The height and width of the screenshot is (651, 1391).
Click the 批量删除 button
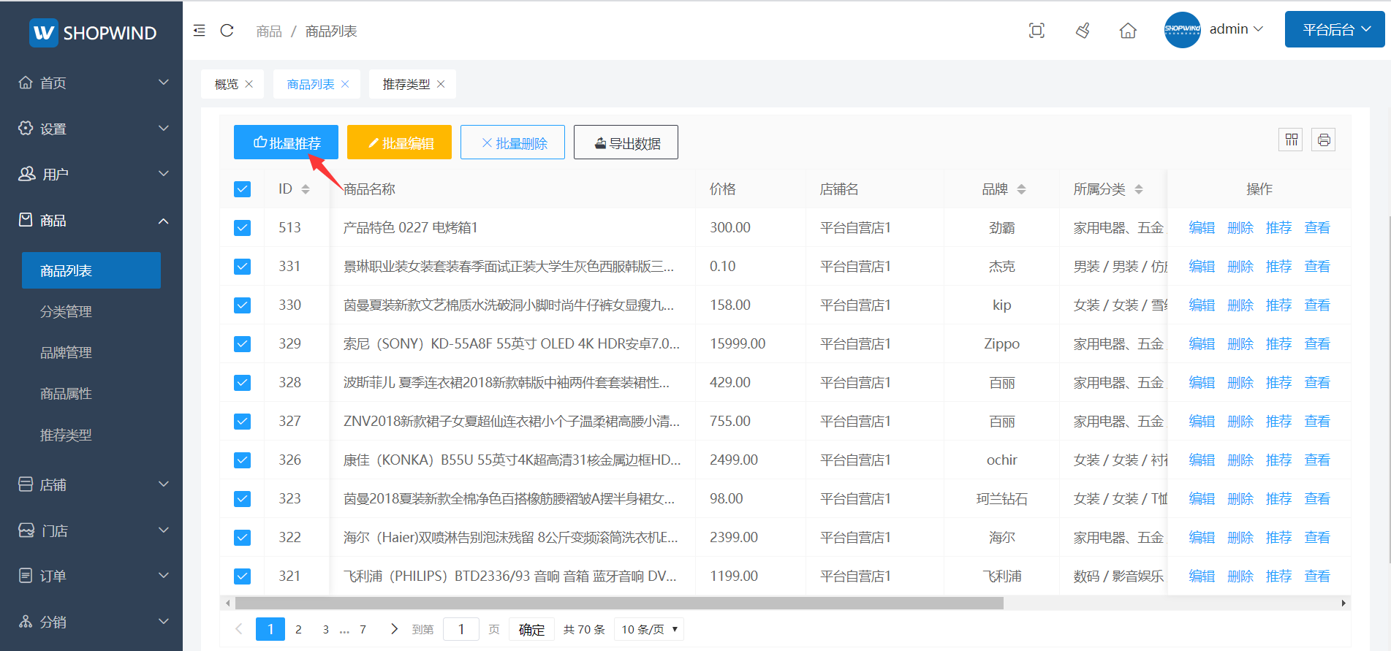click(x=512, y=142)
